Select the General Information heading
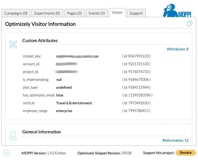Screen dimensions: 198x160 point(42,132)
